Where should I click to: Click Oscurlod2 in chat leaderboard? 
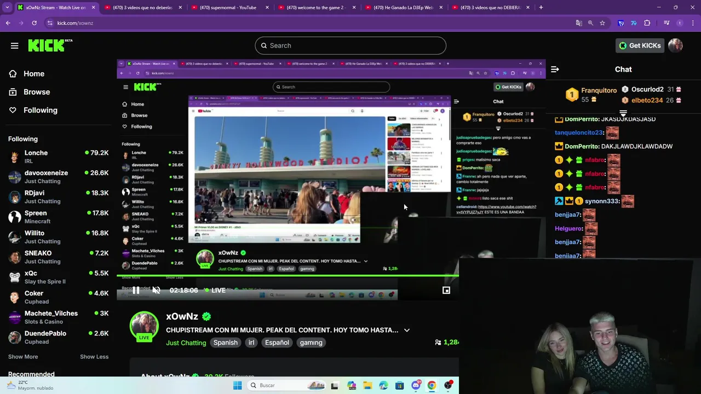tap(647, 89)
